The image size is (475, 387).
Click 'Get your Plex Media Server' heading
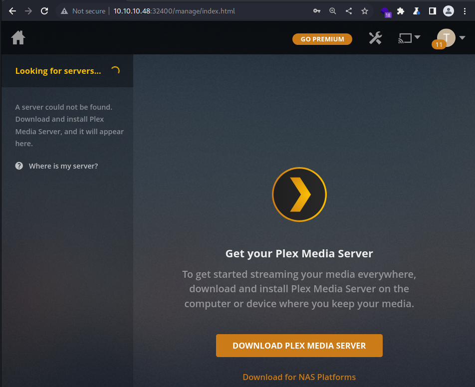pos(299,253)
